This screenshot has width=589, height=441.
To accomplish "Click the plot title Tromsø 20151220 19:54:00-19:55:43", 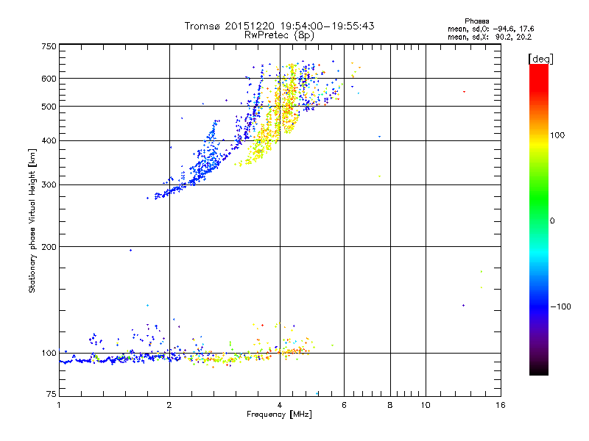I will tap(280, 26).
